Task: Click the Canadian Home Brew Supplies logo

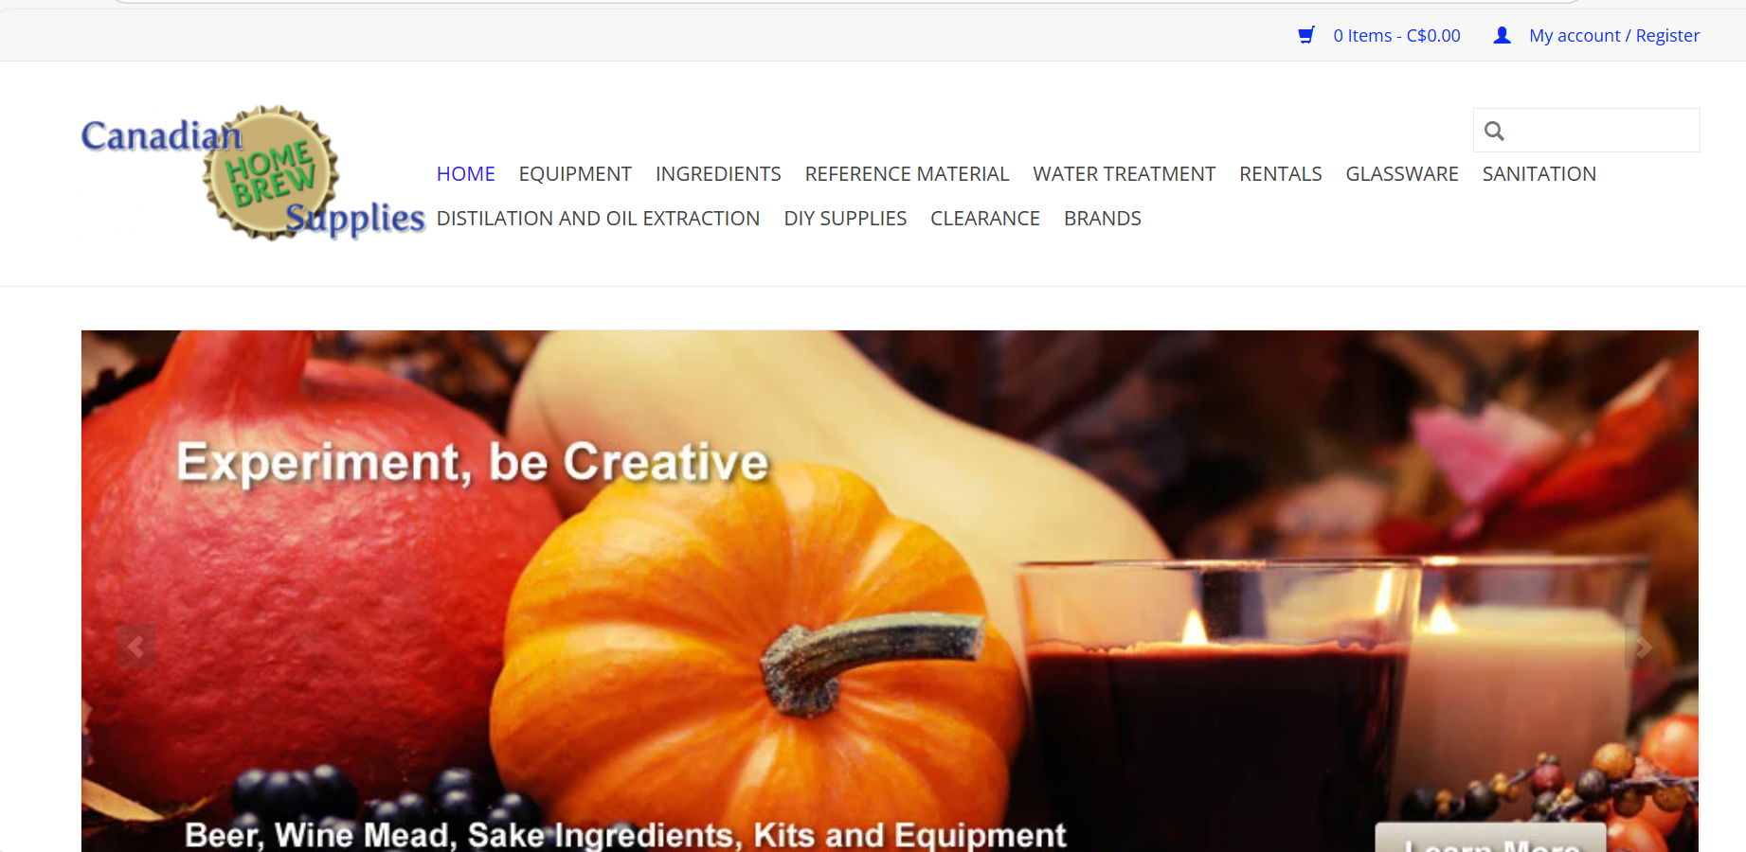Action: click(x=253, y=173)
